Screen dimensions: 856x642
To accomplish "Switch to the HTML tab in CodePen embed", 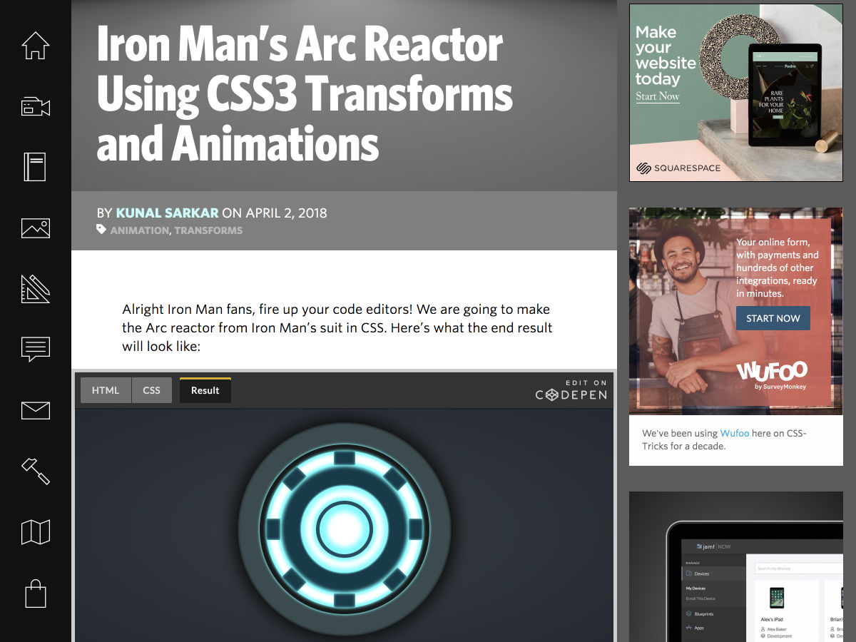I will coord(106,390).
